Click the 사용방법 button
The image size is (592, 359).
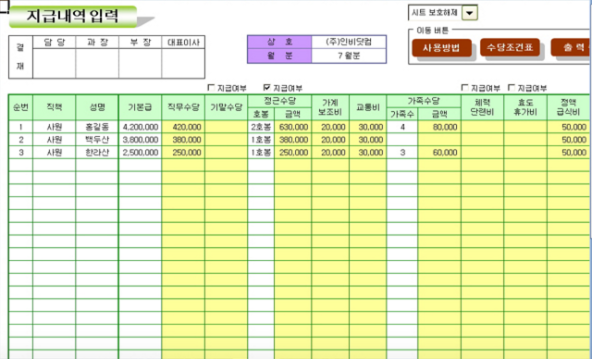click(x=441, y=48)
